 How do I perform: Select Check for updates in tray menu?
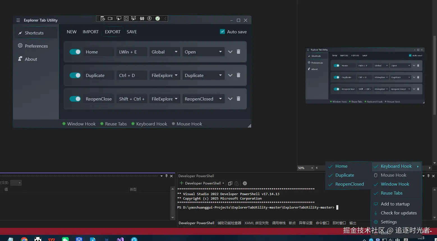pos(397,213)
